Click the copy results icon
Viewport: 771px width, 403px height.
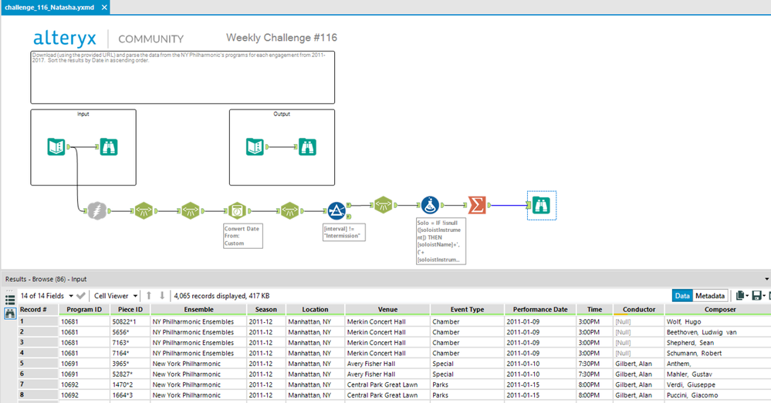tap(742, 295)
